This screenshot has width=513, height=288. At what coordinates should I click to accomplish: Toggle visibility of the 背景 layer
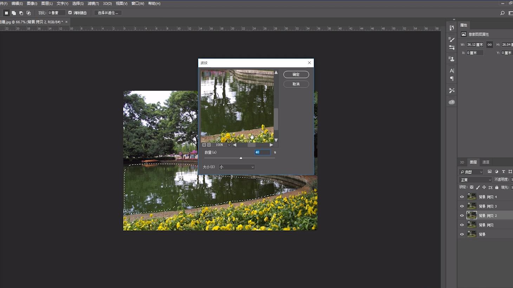[x=462, y=234]
